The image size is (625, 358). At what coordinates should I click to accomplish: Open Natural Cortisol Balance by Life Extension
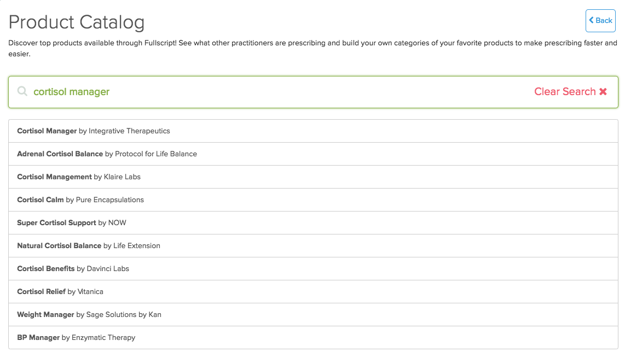(x=313, y=246)
